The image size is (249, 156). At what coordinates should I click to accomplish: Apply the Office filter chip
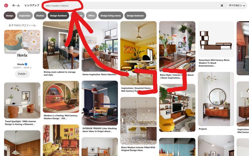(x=91, y=16)
